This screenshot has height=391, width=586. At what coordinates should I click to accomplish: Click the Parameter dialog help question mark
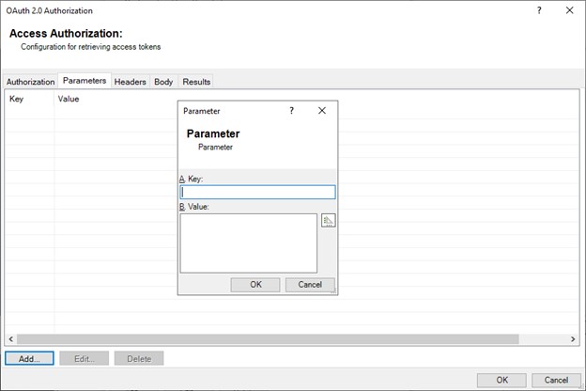pos(291,110)
